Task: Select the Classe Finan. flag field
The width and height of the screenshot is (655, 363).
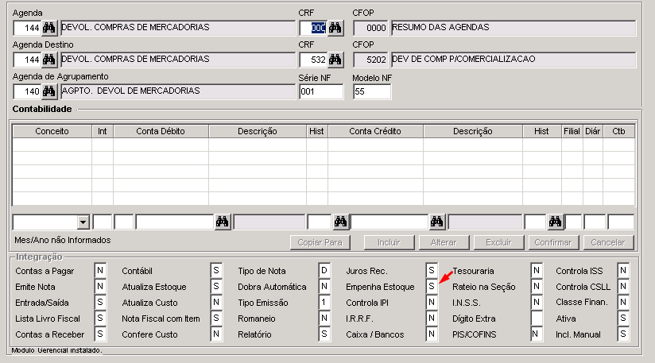Action: pyautogui.click(x=623, y=302)
